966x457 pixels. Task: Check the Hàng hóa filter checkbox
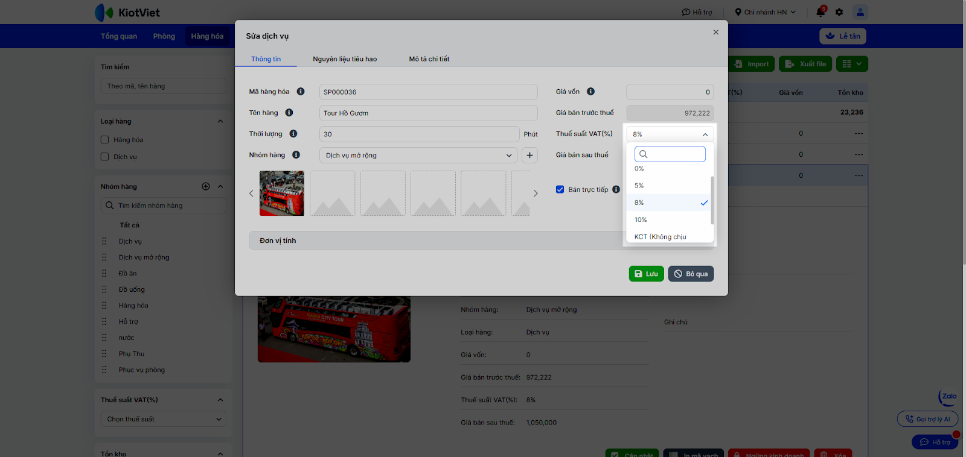coord(105,140)
